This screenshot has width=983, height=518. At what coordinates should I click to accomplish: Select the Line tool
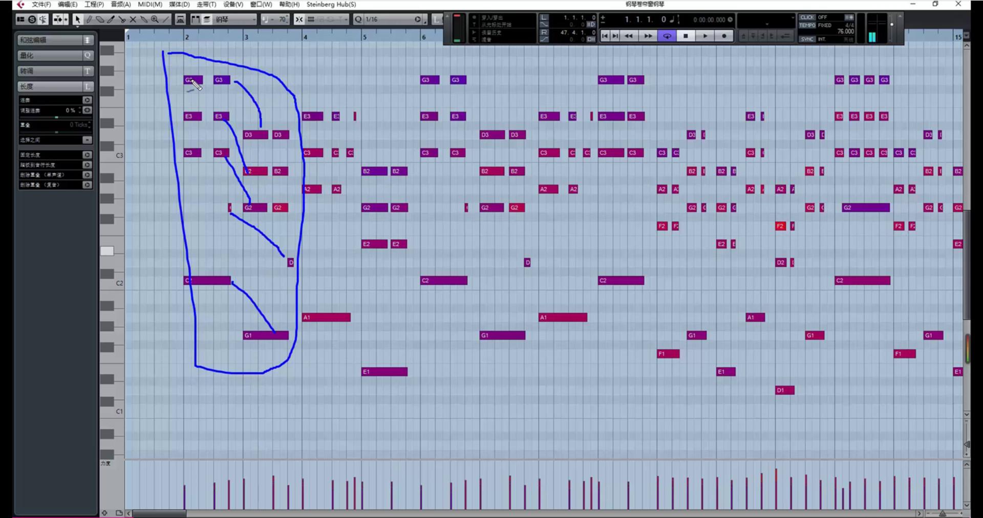(x=166, y=19)
